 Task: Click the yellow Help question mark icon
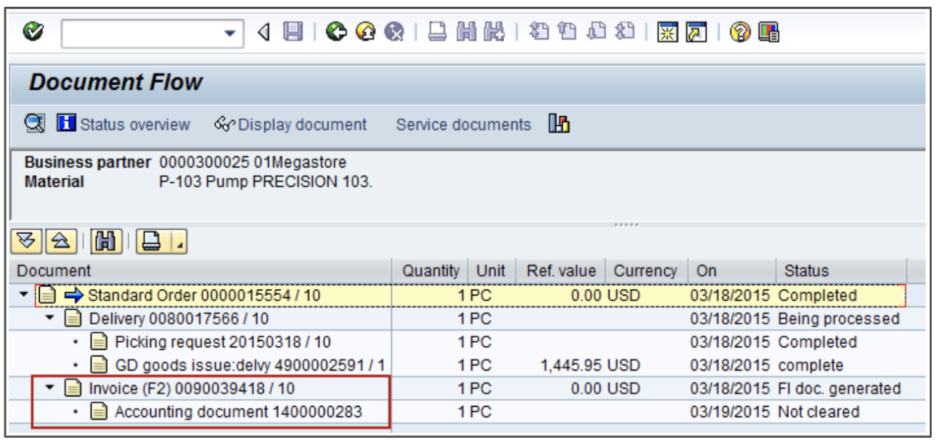coord(740,32)
